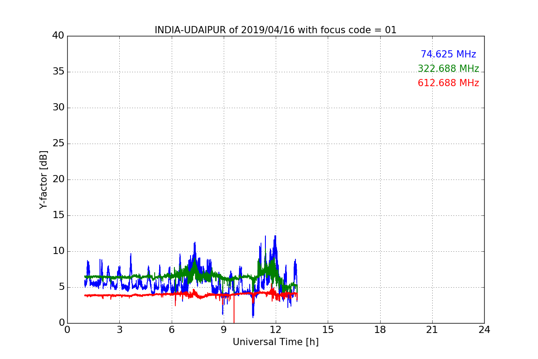
Task: Click the x-axis tick label 6
Action: tap(171, 329)
